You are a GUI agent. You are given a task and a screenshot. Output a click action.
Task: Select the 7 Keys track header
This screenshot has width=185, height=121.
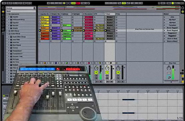[110, 14]
